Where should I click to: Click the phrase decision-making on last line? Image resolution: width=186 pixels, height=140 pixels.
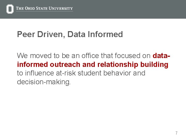[x=43, y=82]
